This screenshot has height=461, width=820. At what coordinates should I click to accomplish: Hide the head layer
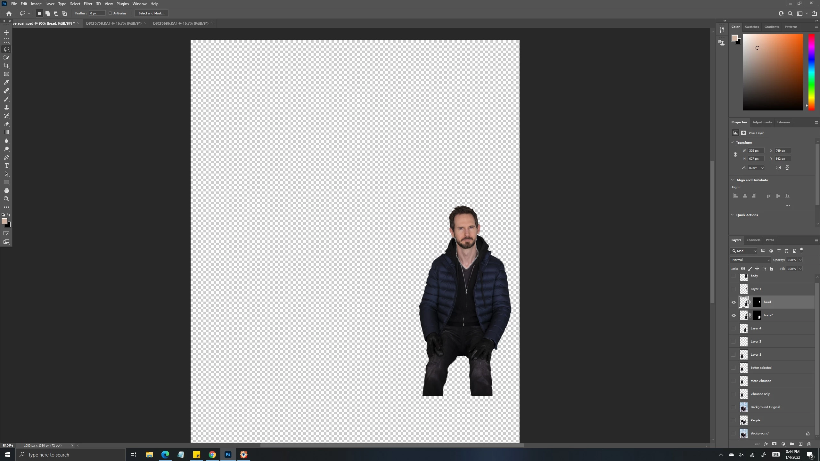tap(734, 302)
